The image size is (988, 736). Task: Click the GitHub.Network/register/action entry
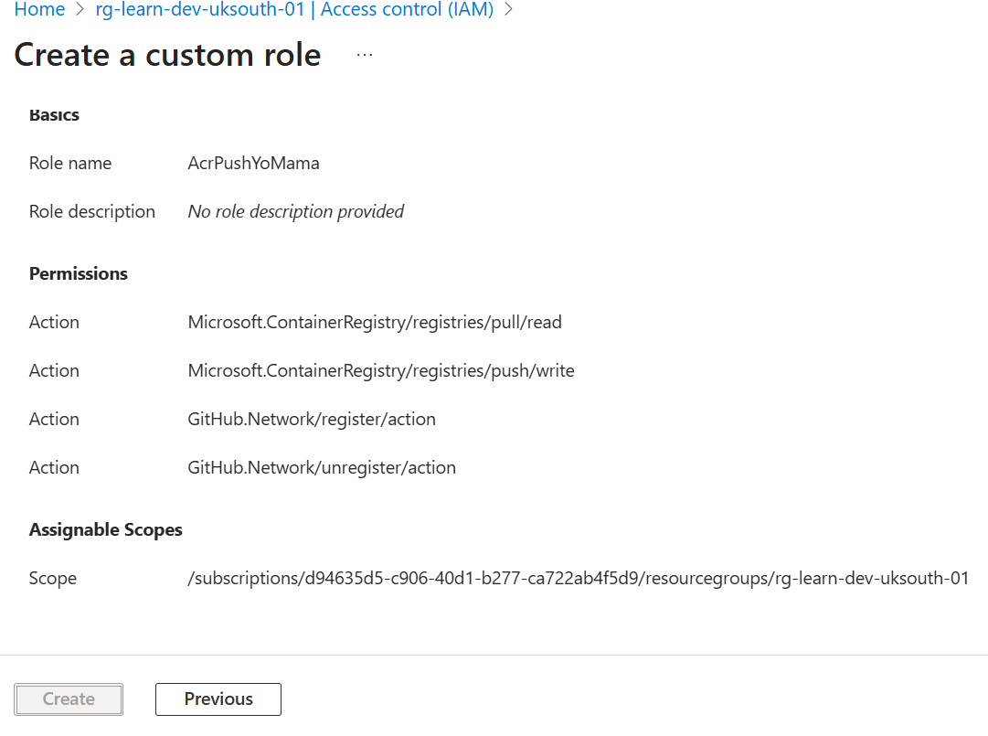tap(312, 420)
